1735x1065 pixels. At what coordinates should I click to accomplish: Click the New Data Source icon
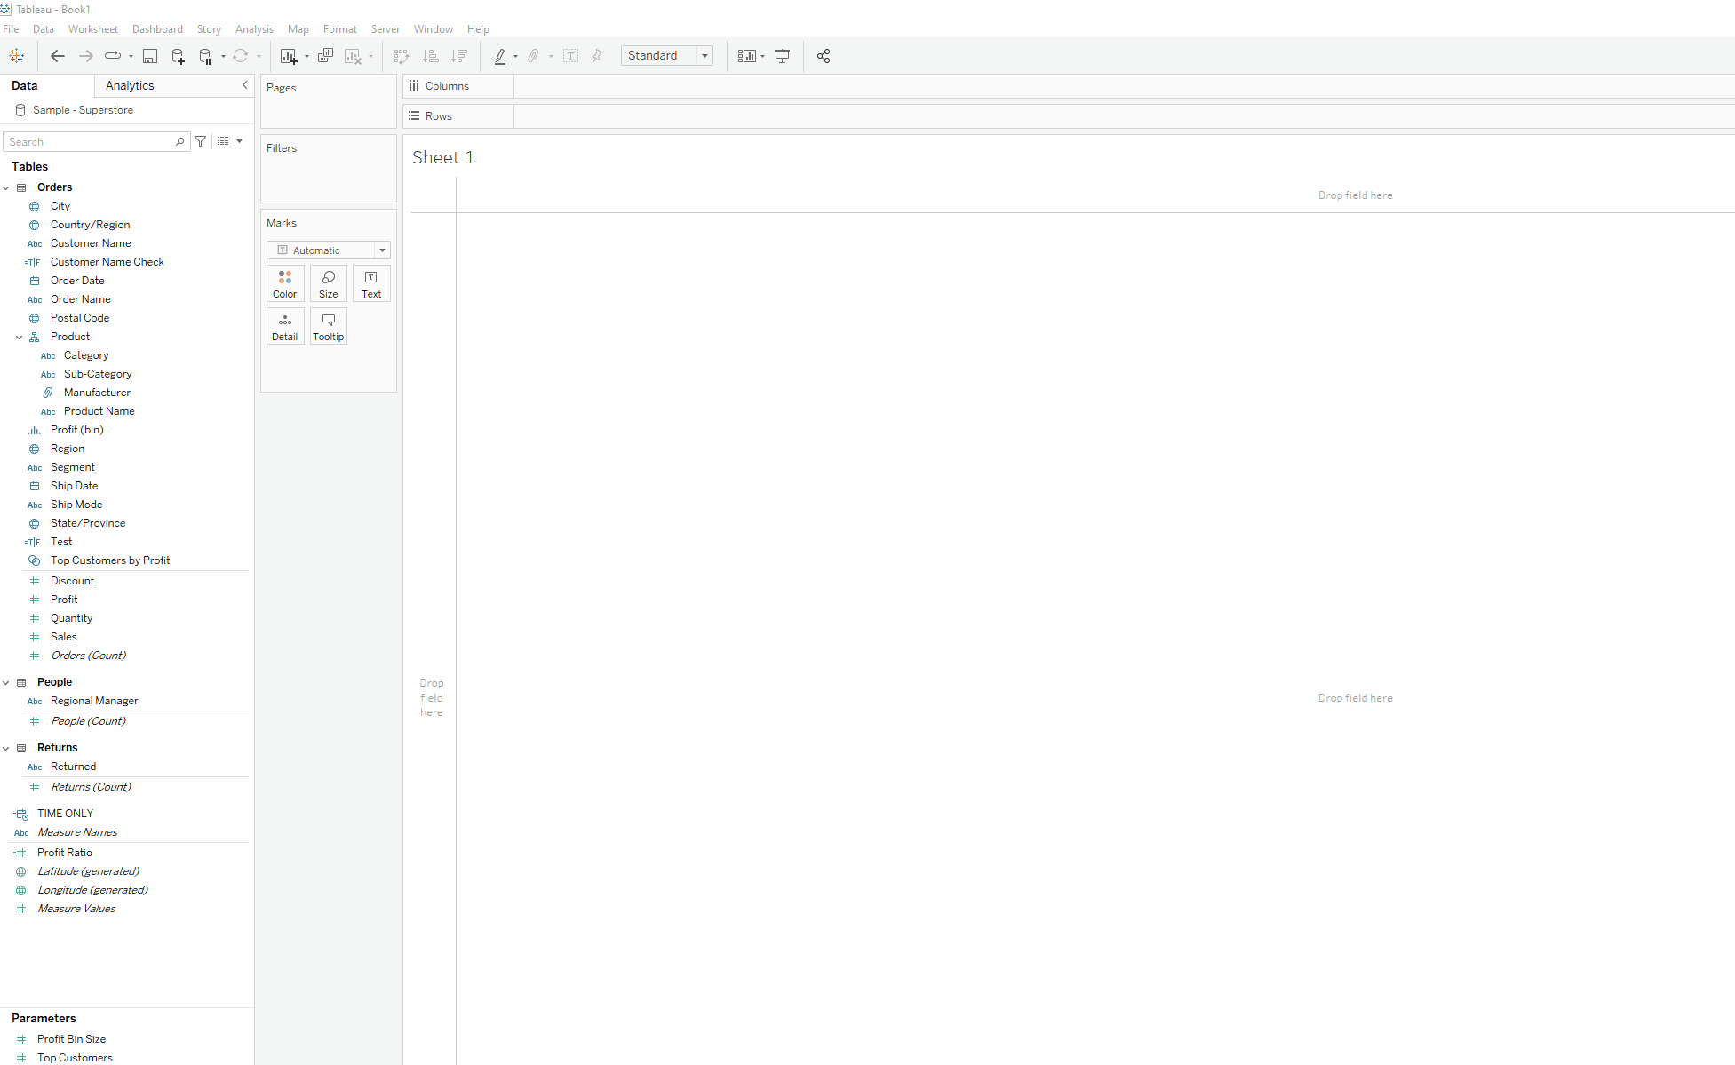(178, 56)
